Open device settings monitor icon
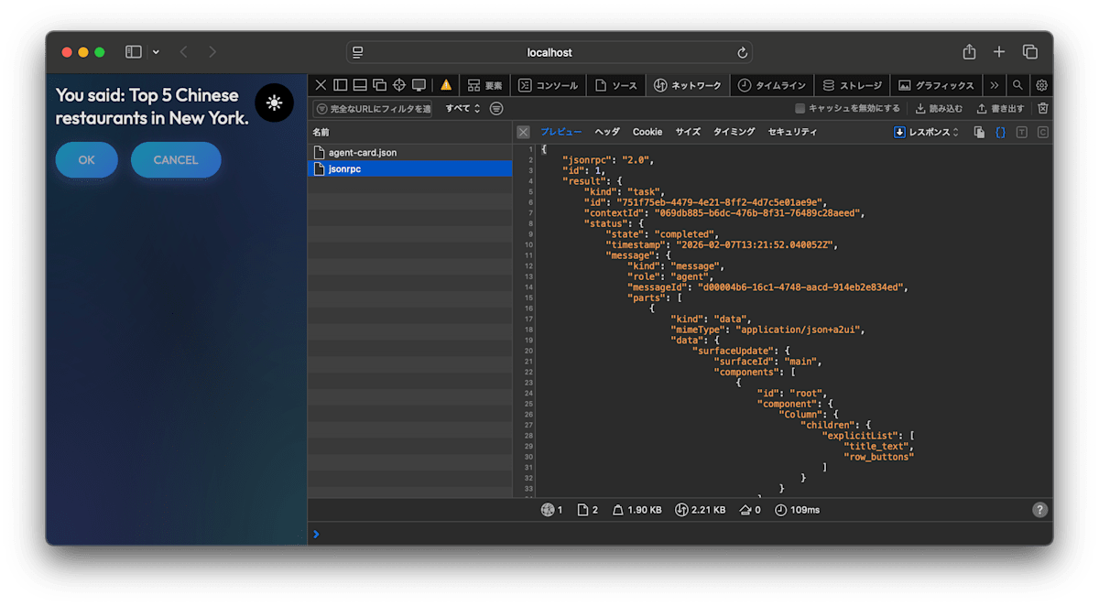This screenshot has height=606, width=1099. tap(419, 85)
